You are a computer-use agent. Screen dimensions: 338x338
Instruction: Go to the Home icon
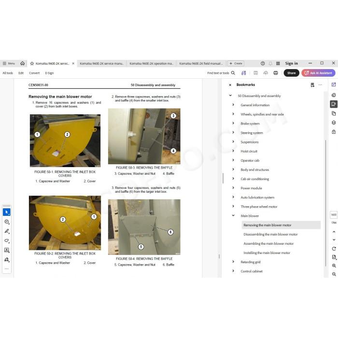tap(22, 63)
